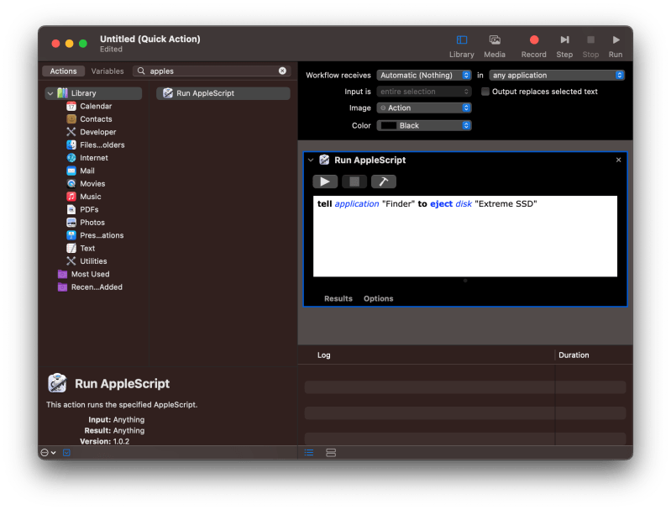This screenshot has width=671, height=510.
Task: Open the disabled 'entire selection' dropdown
Action: coord(423,92)
